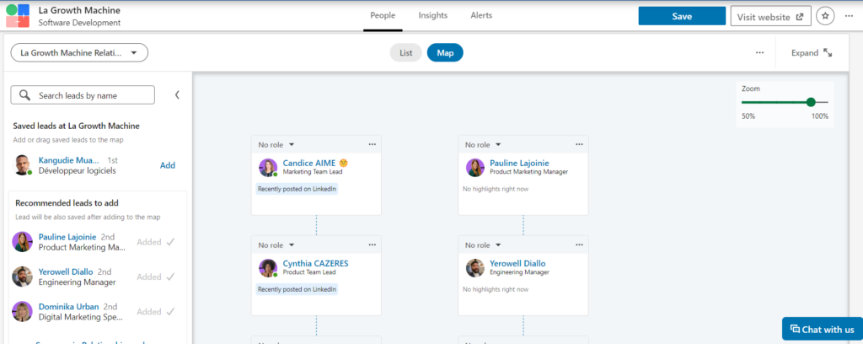Open three-dot menu on Pauline Lajoinie card

click(x=579, y=144)
